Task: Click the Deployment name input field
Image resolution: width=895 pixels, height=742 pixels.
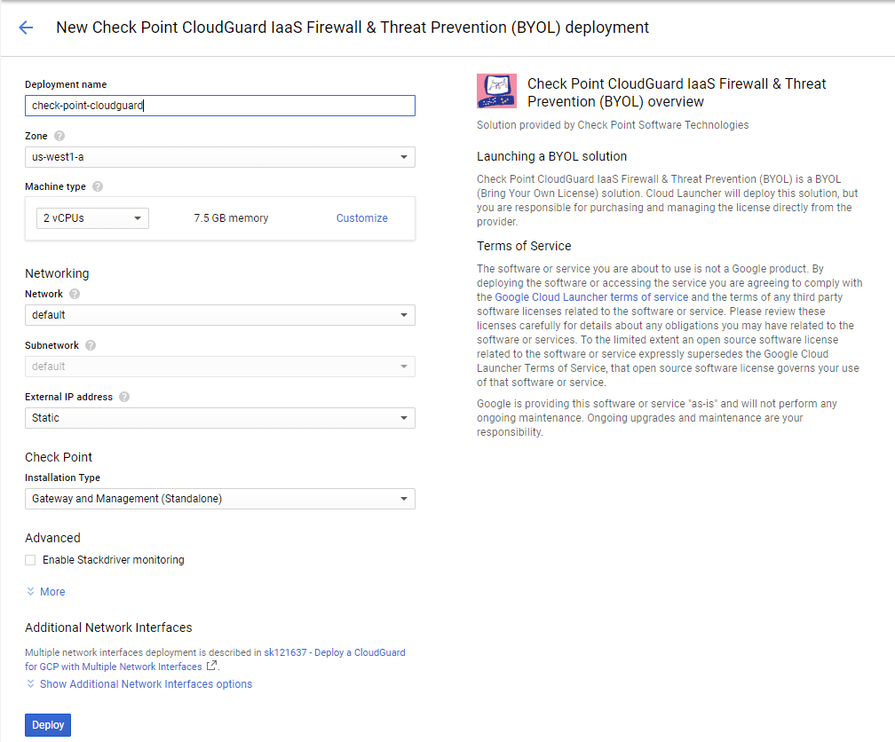Action: [x=219, y=106]
